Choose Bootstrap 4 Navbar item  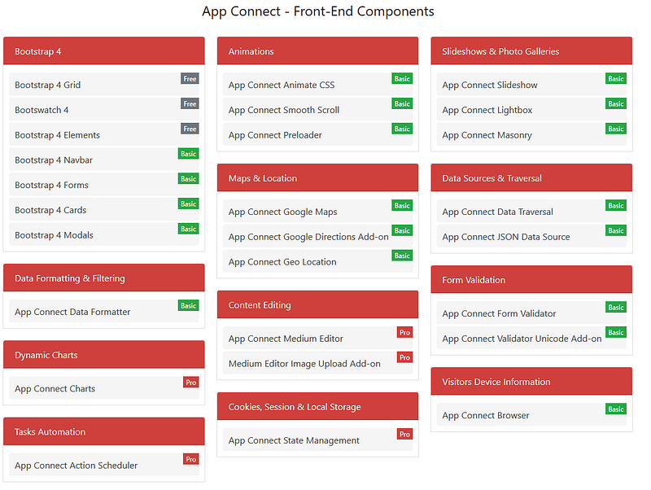[x=104, y=160]
